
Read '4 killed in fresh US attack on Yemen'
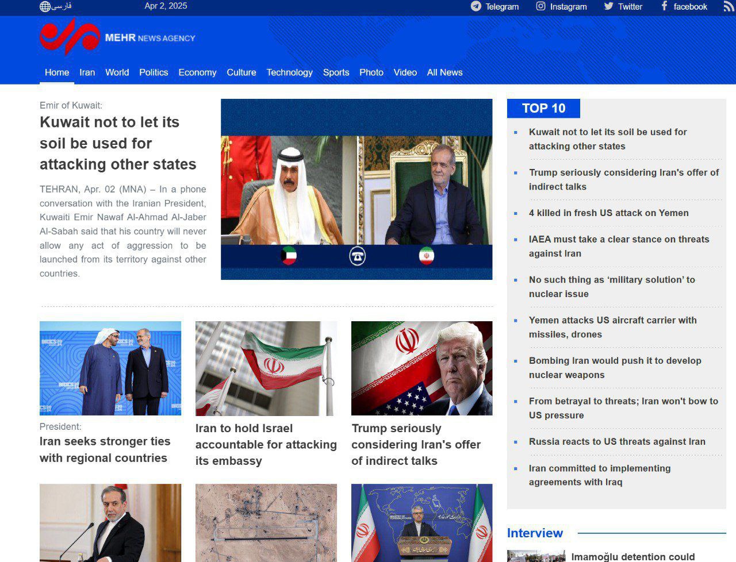(608, 213)
